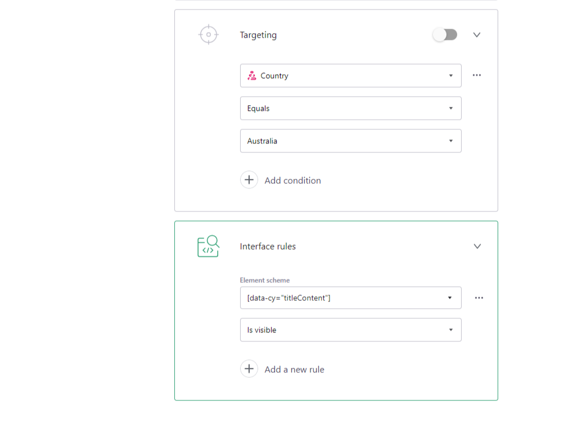Open the Country condition dropdown
Screen dimensions: 569x428
(350, 75)
